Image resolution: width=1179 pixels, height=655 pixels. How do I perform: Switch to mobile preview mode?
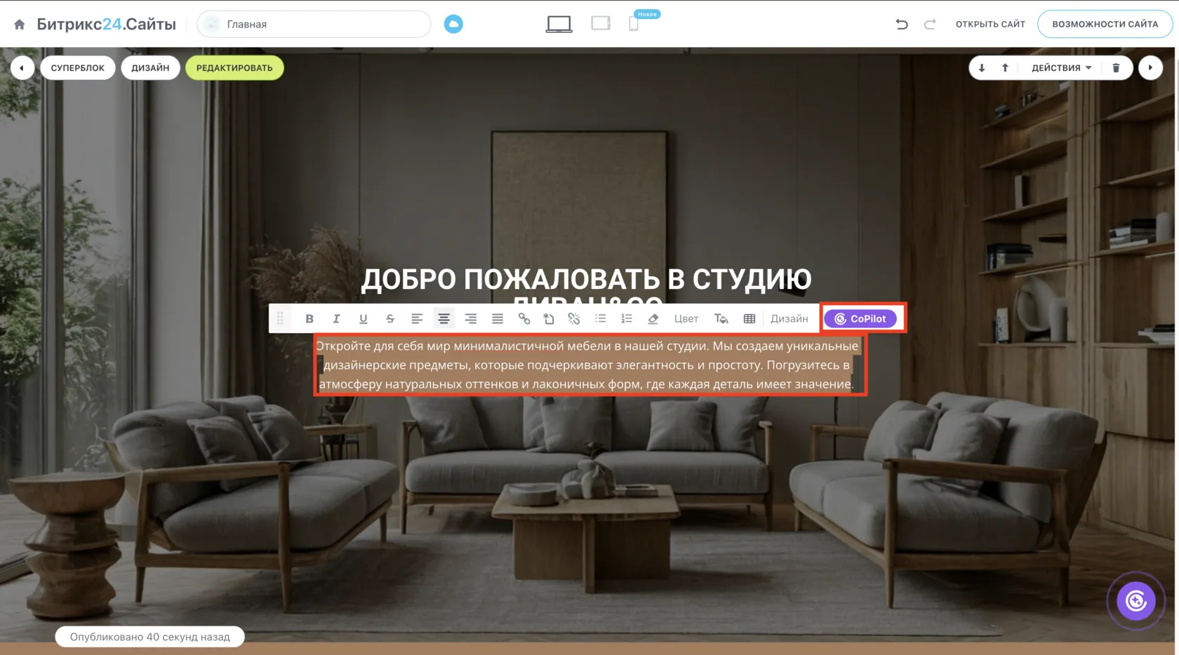634,24
